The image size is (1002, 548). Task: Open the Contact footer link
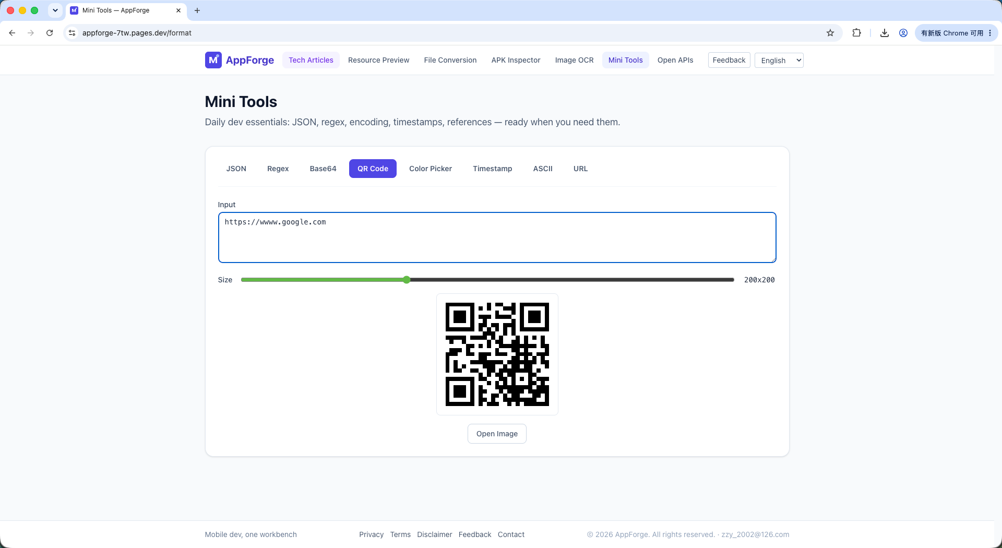point(511,534)
